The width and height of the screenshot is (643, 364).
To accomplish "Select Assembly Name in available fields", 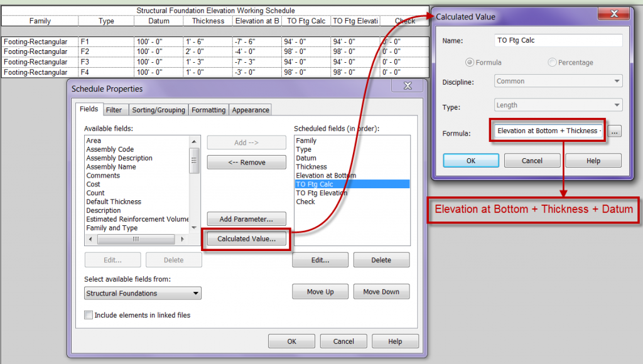I will pos(111,167).
